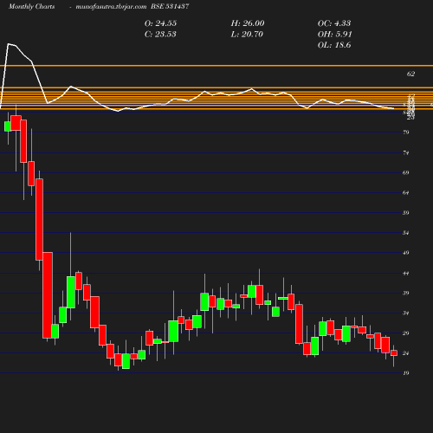The image size is (433, 433).
Task: Click the 54 price axis label
Action: pos(406,233)
